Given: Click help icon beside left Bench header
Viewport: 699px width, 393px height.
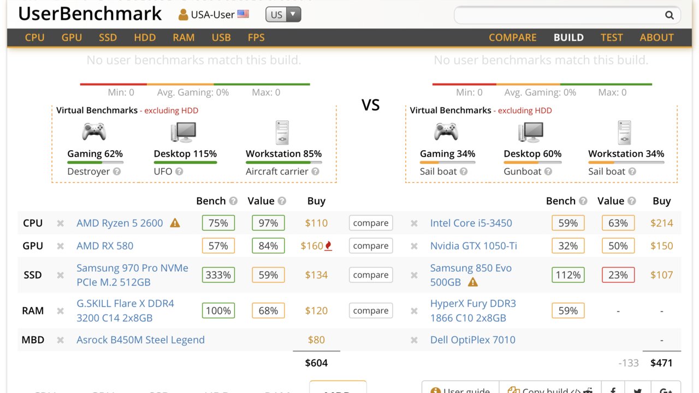Looking at the screenshot, I should (234, 201).
